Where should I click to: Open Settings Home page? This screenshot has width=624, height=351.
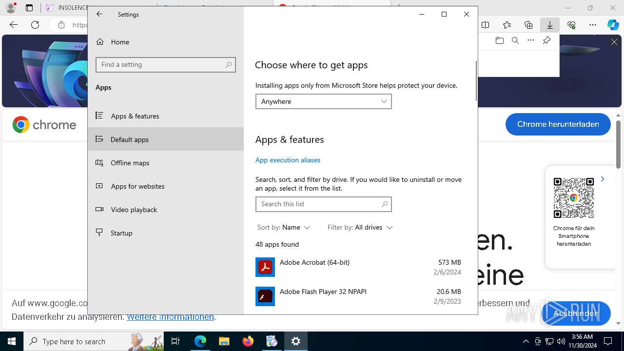coord(166,42)
